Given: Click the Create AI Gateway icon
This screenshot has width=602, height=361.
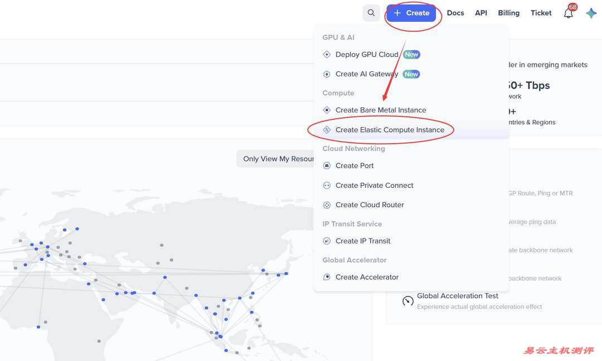Looking at the screenshot, I should [x=327, y=74].
